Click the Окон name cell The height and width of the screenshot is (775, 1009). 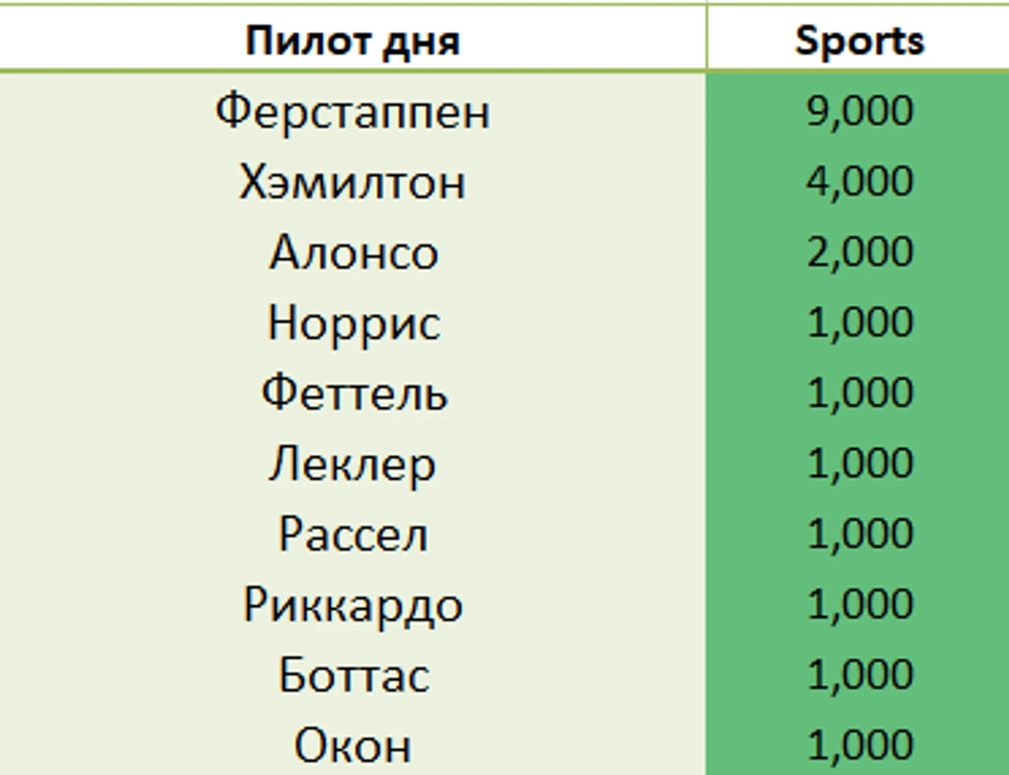pos(352,745)
